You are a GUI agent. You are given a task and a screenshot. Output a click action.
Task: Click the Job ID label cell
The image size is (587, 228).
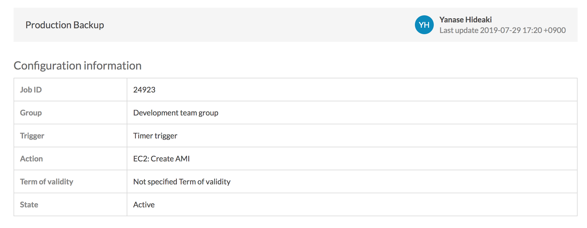tap(31, 90)
